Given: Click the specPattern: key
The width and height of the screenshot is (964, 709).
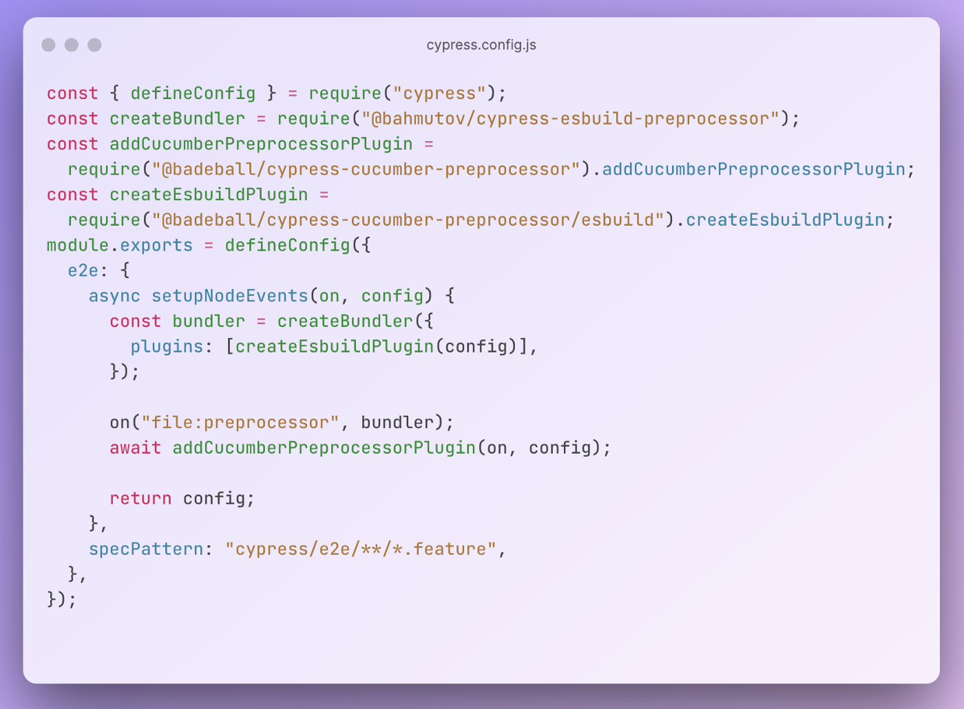Looking at the screenshot, I should 151,549.
